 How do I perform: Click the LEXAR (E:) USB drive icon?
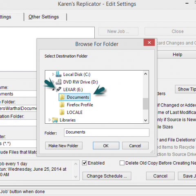pyautogui.click(x=58, y=89)
